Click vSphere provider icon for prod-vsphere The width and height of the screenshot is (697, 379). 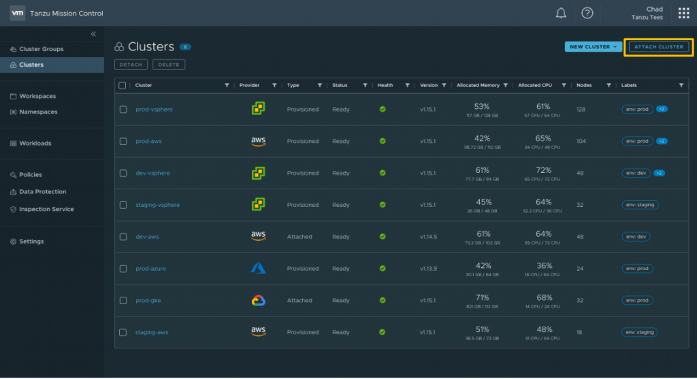click(x=258, y=108)
